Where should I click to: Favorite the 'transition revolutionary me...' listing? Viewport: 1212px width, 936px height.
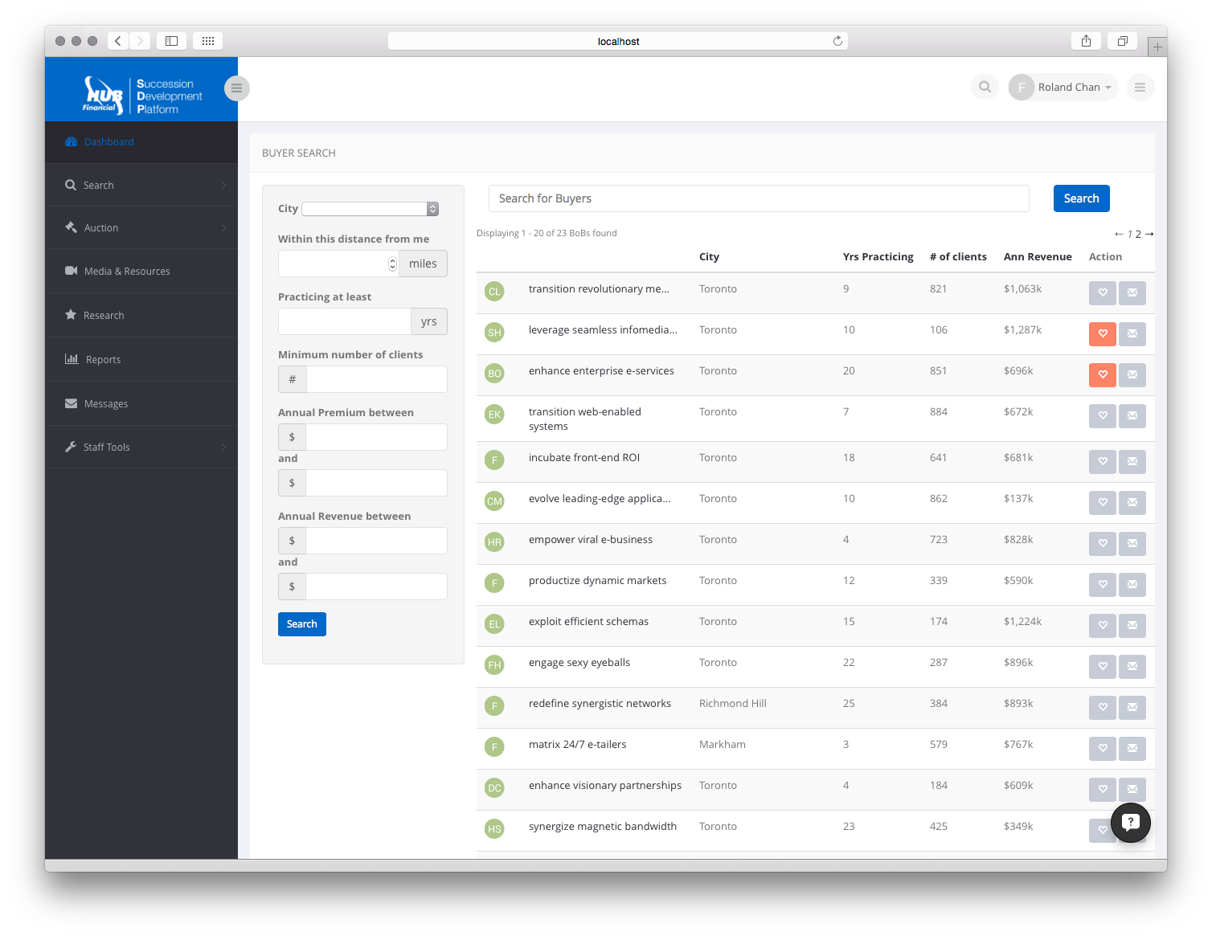pos(1103,293)
